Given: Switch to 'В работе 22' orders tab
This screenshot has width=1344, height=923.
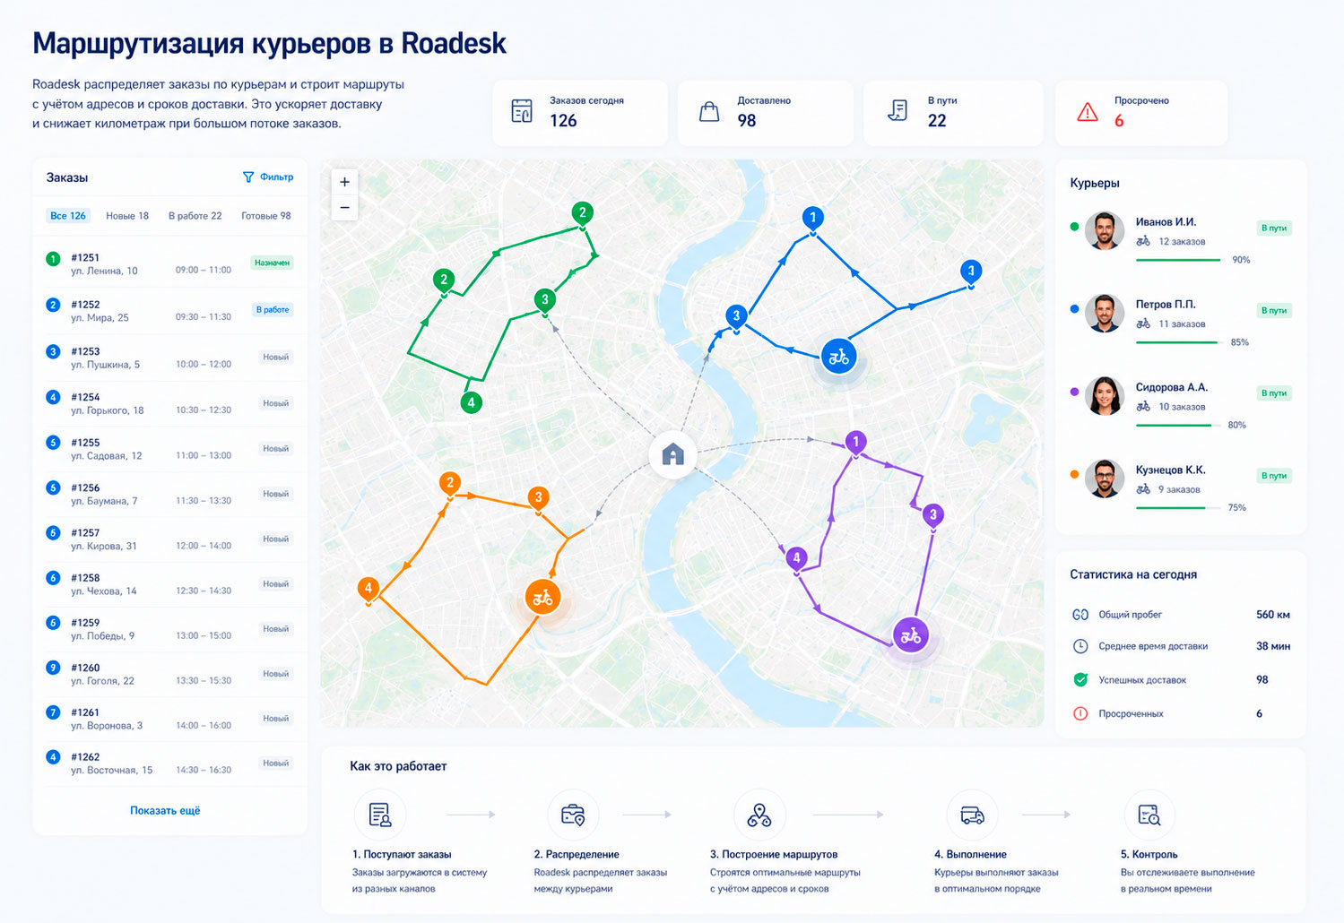Looking at the screenshot, I should point(195,216).
